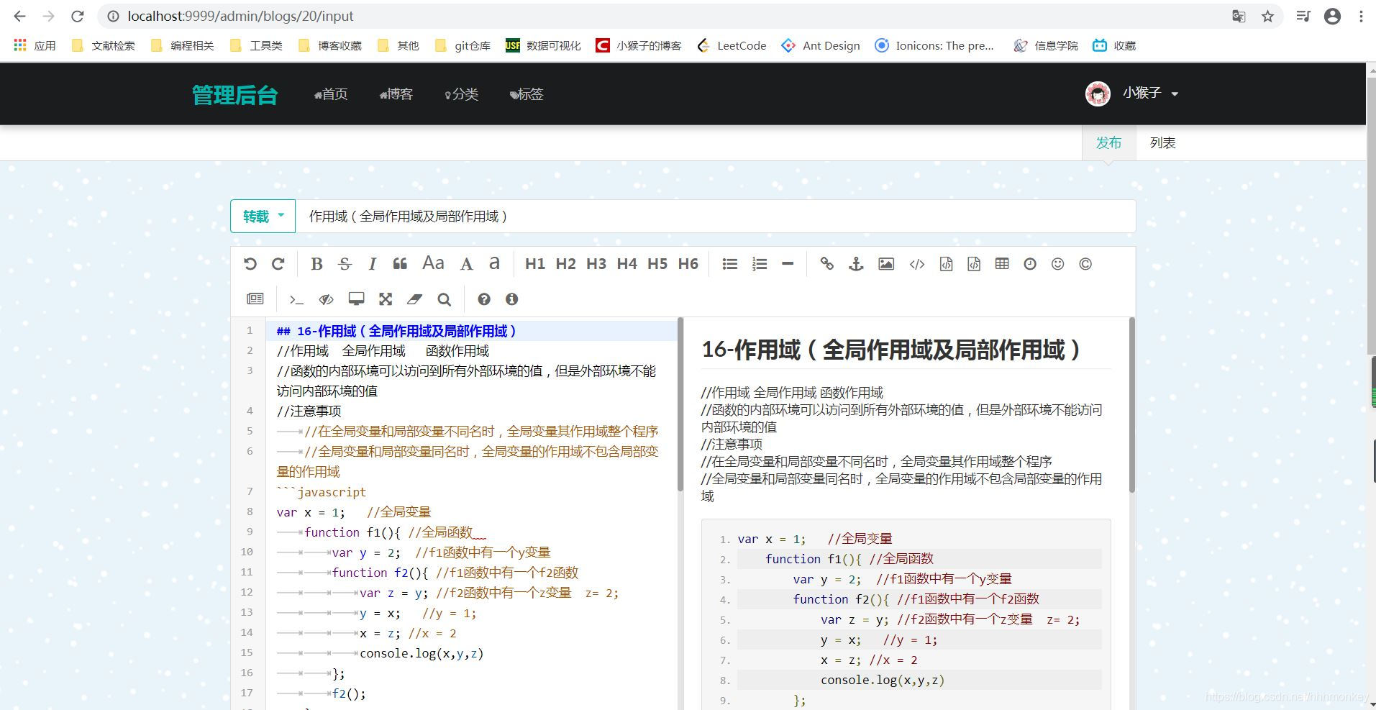Undo the last edit
The image size is (1376, 710).
[250, 263]
